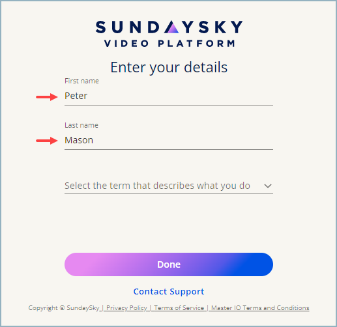Click the red arrow beside Mason
The height and width of the screenshot is (327, 337).
pyautogui.click(x=47, y=141)
